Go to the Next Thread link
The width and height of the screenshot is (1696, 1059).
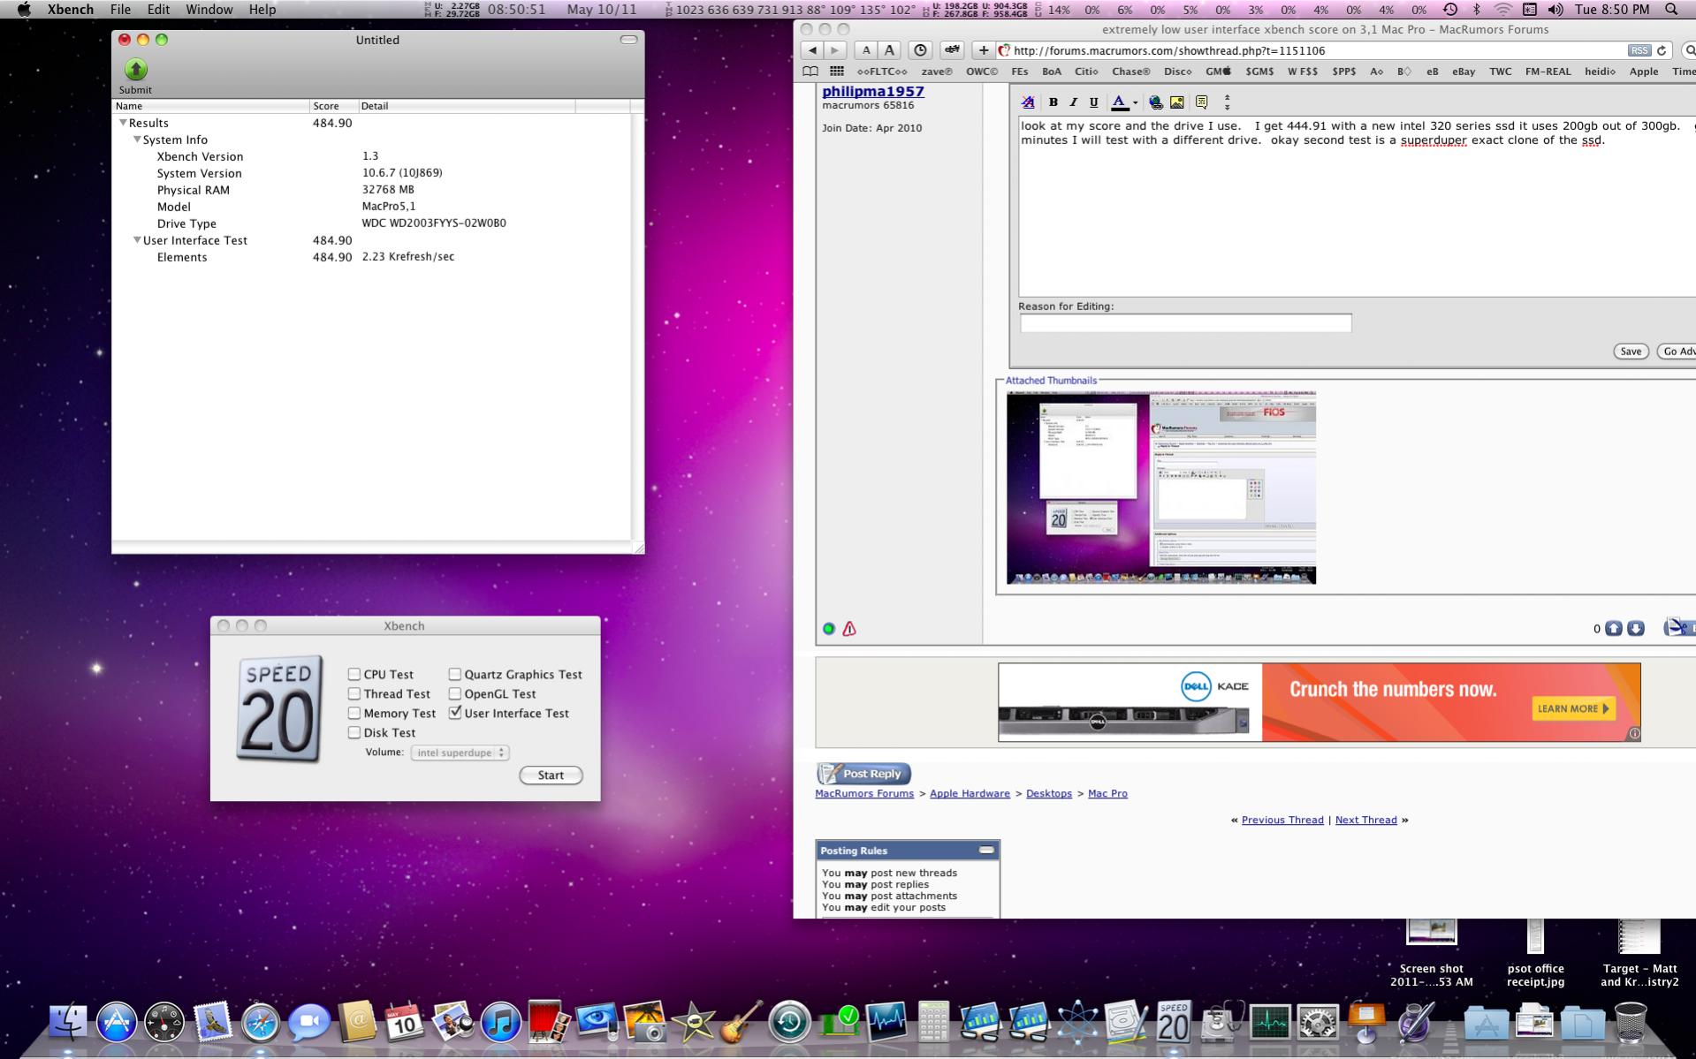(x=1365, y=820)
